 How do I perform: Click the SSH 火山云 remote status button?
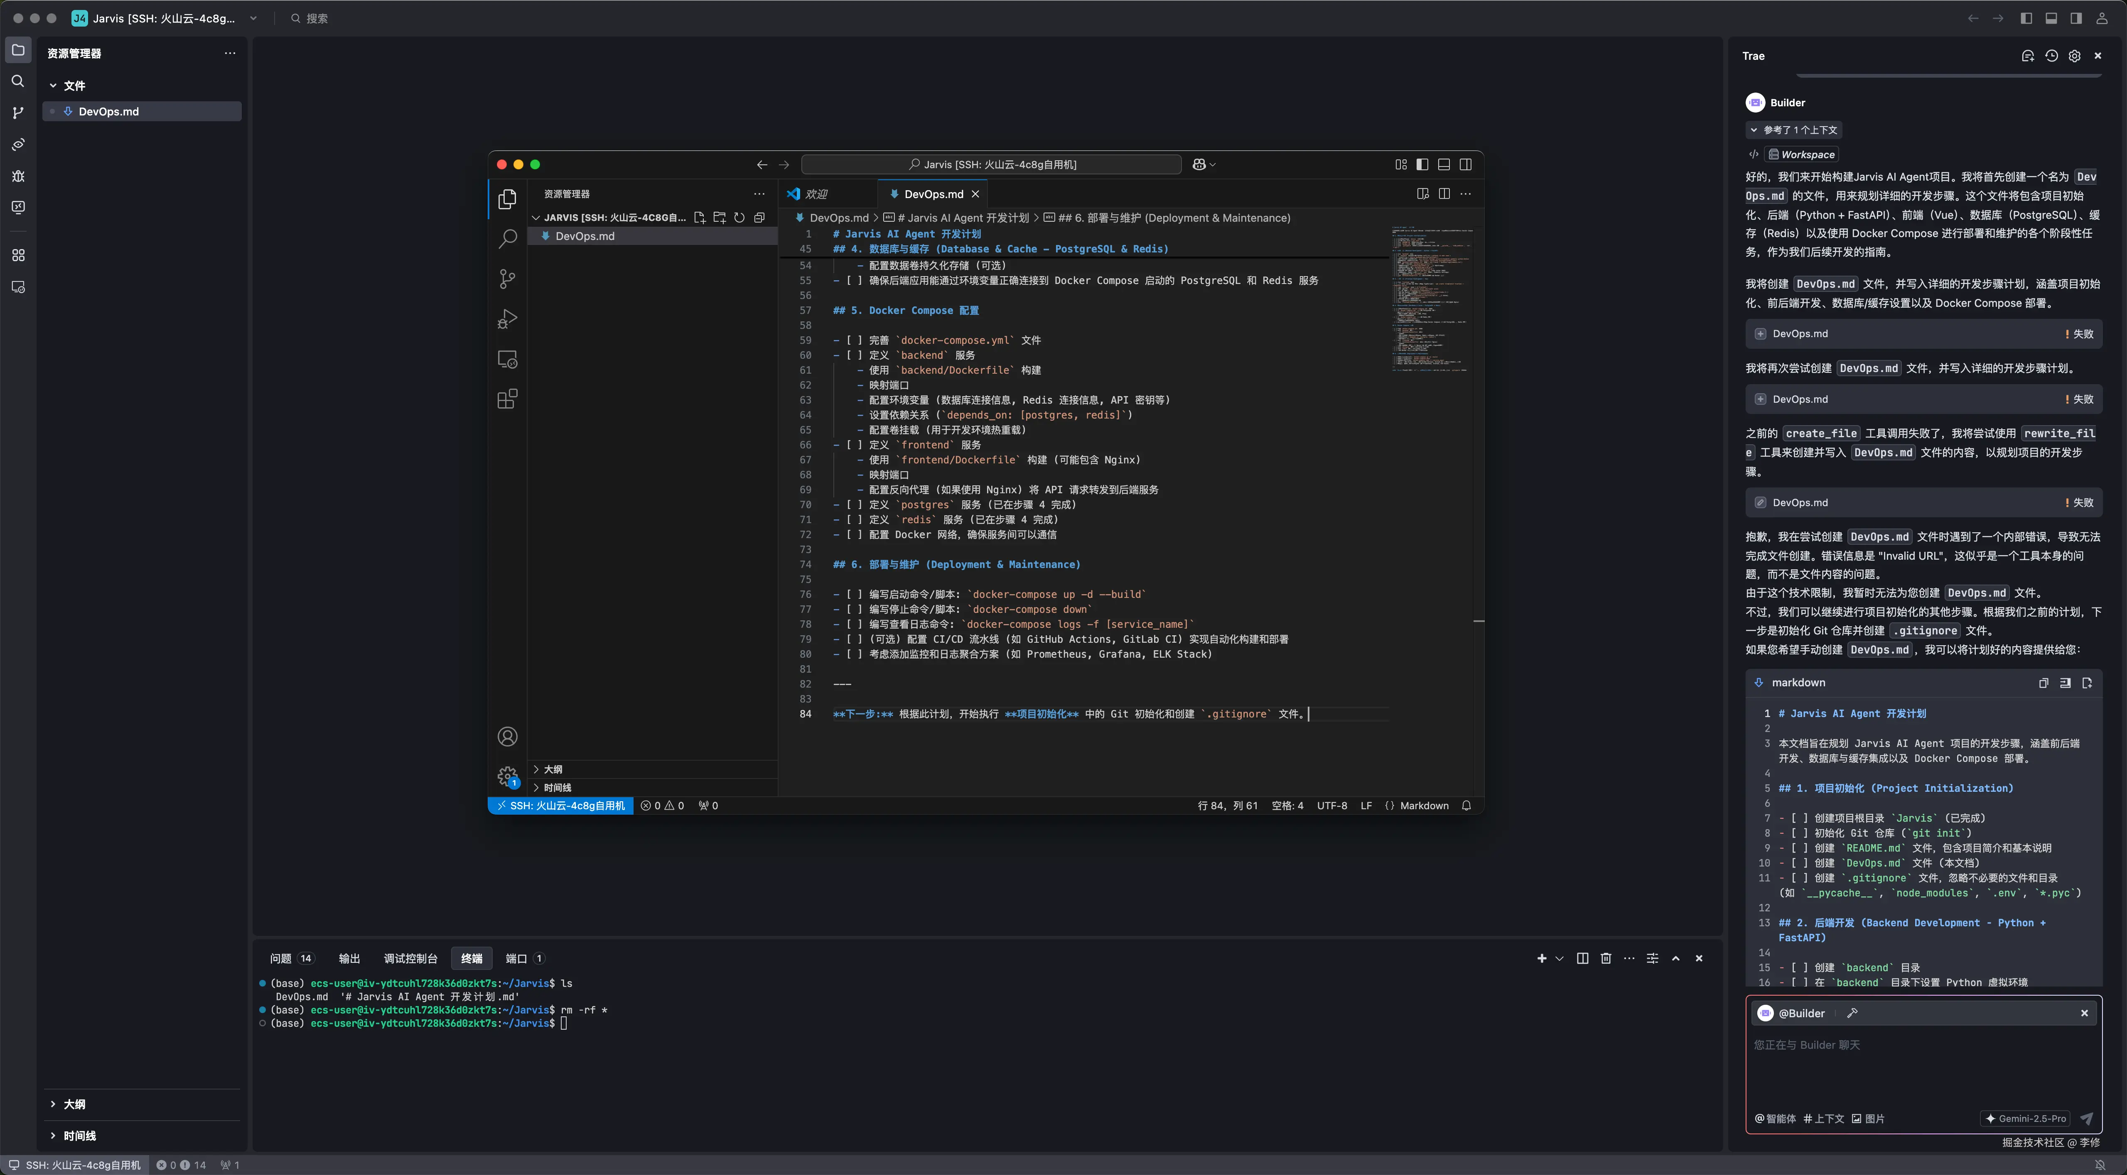click(x=74, y=1164)
